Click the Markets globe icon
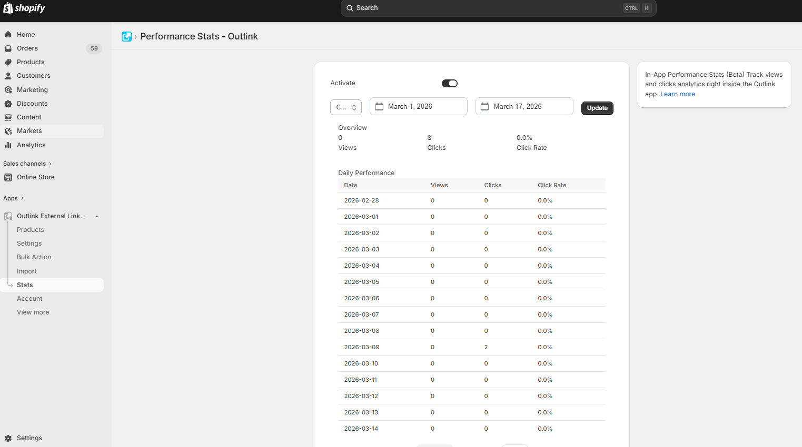802x447 pixels. click(x=8, y=131)
